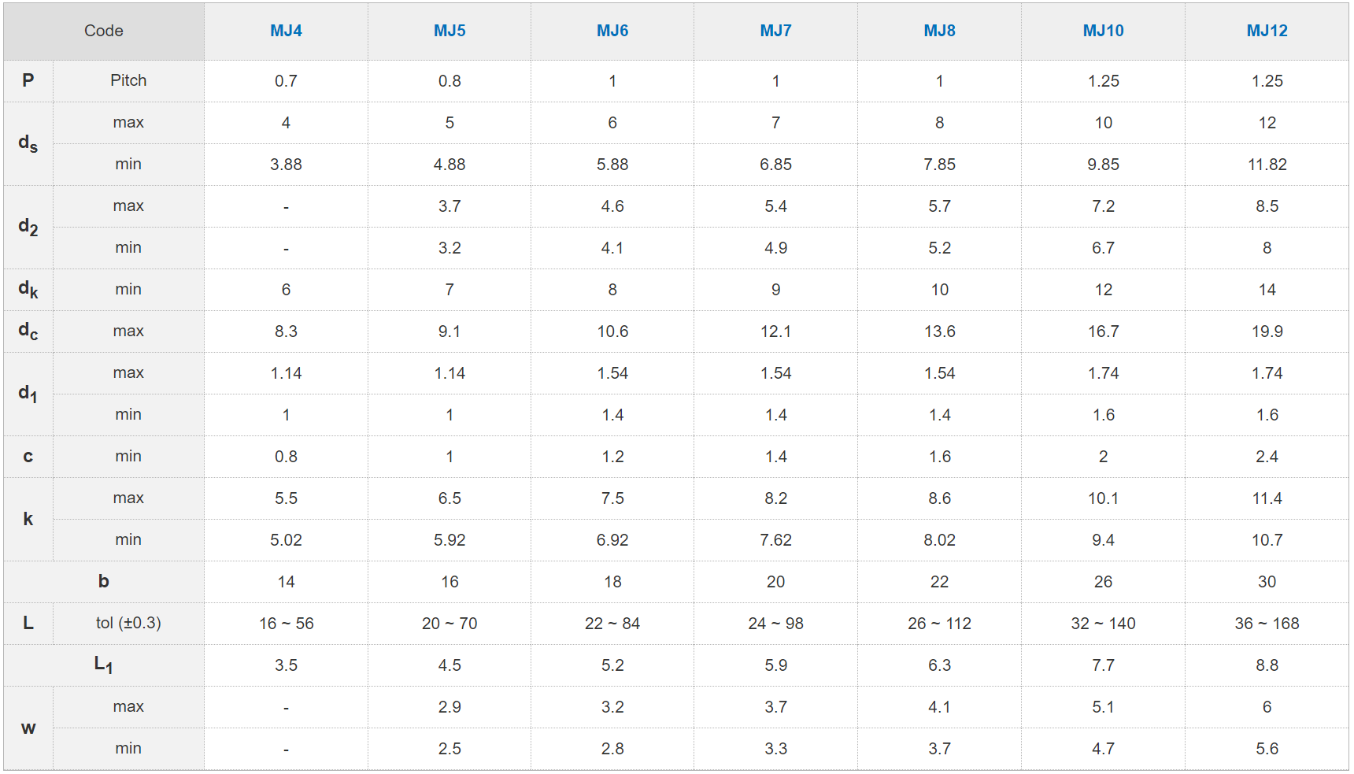Click the 19.9 dc max value
This screenshot has width=1354, height=774.
(1267, 331)
